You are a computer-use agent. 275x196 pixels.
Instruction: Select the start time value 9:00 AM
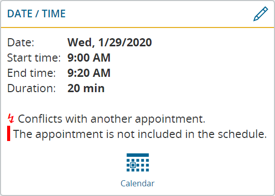pyautogui.click(x=89, y=58)
